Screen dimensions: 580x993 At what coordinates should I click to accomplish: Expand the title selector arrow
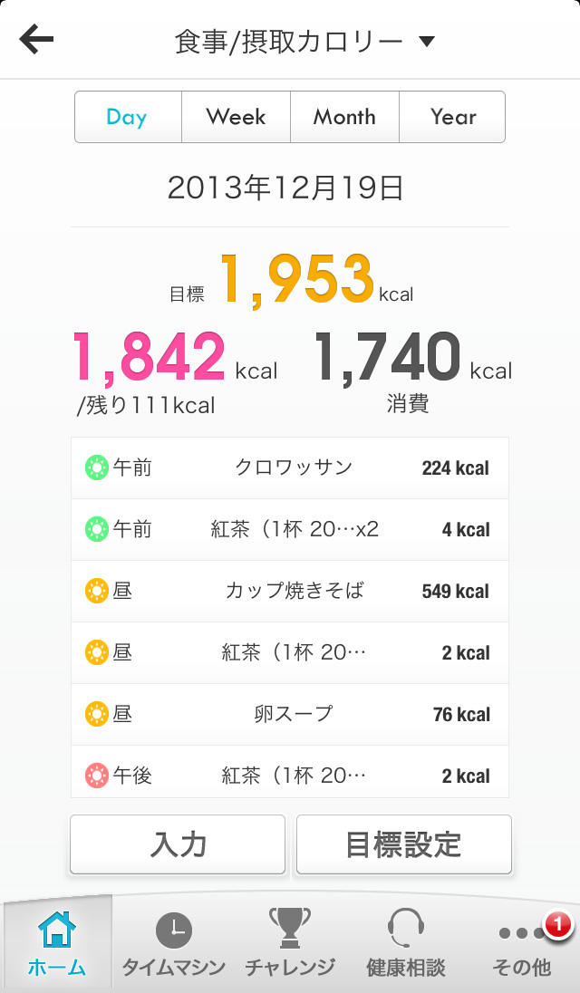coord(429,40)
